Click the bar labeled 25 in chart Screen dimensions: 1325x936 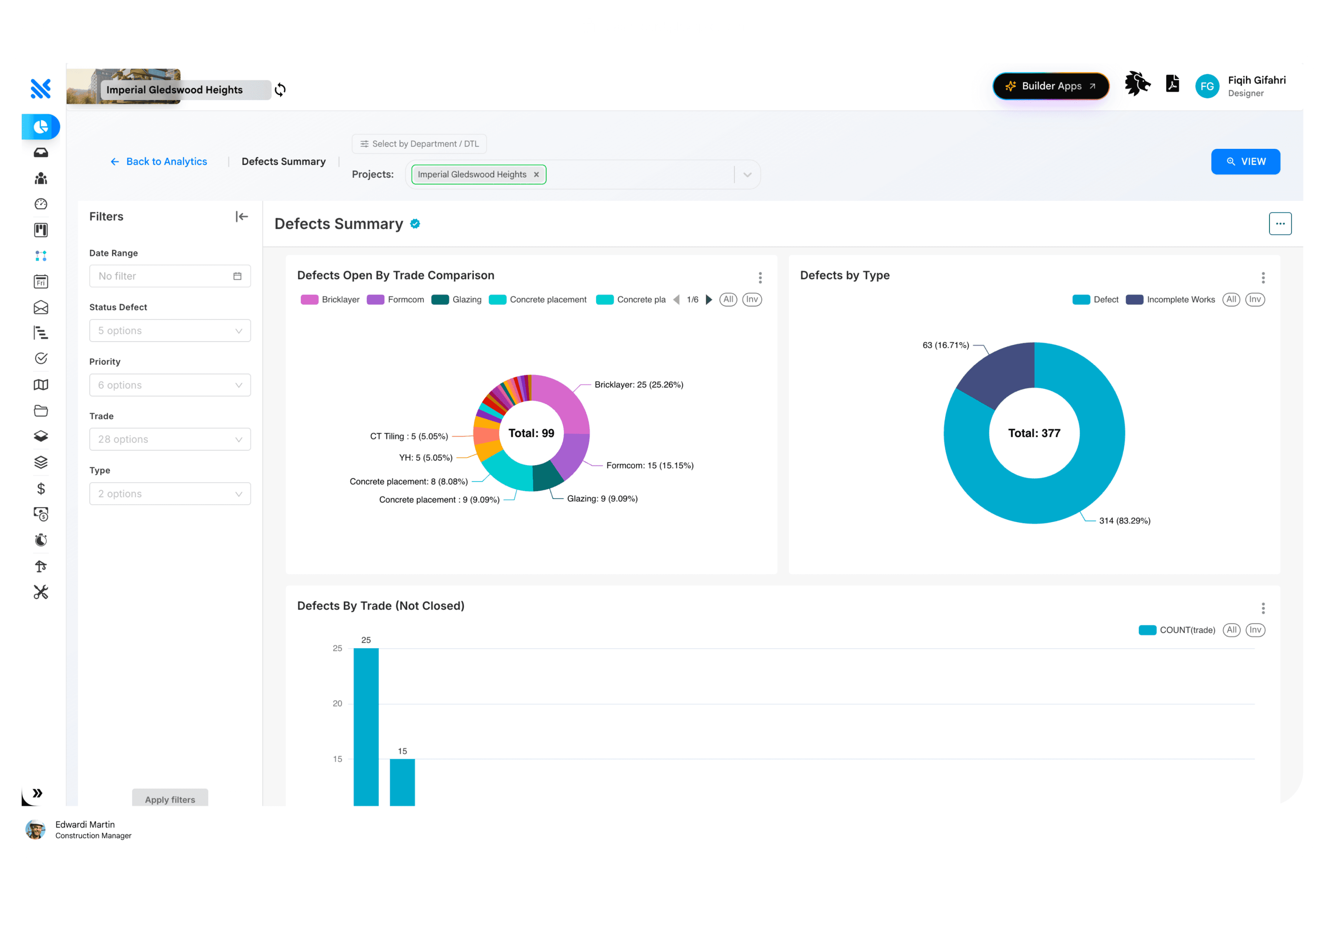pyautogui.click(x=366, y=727)
